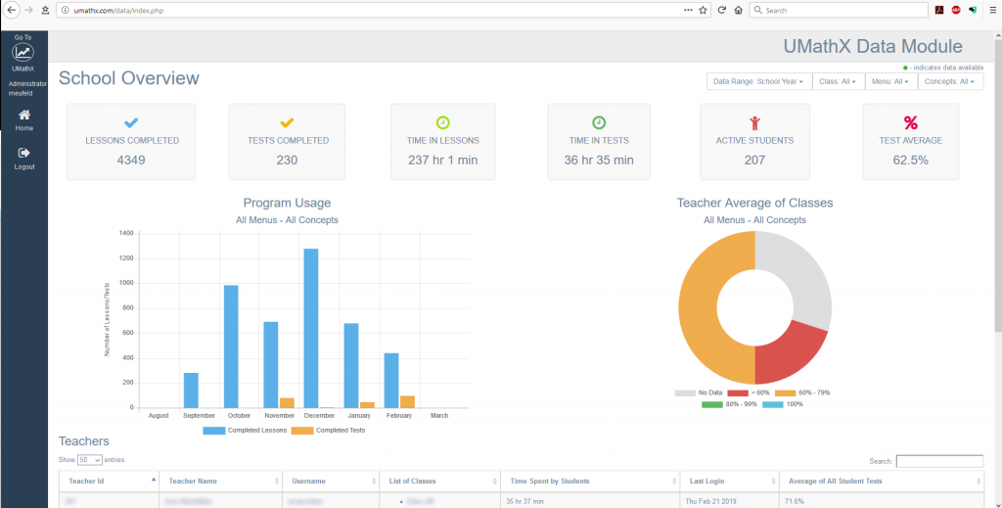The width and height of the screenshot is (1002, 508).
Task: Click the browser forward arrow button
Action: point(28,10)
